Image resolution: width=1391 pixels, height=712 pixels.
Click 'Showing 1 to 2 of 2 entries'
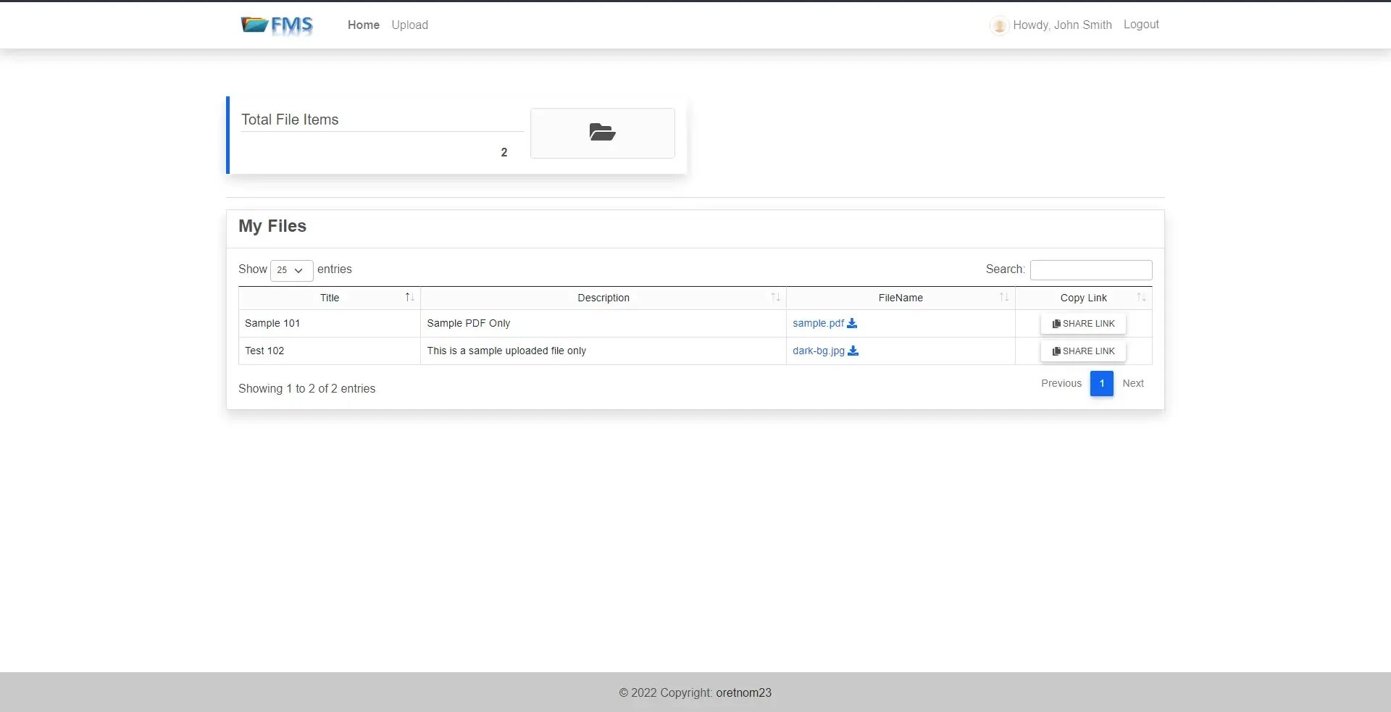(307, 388)
